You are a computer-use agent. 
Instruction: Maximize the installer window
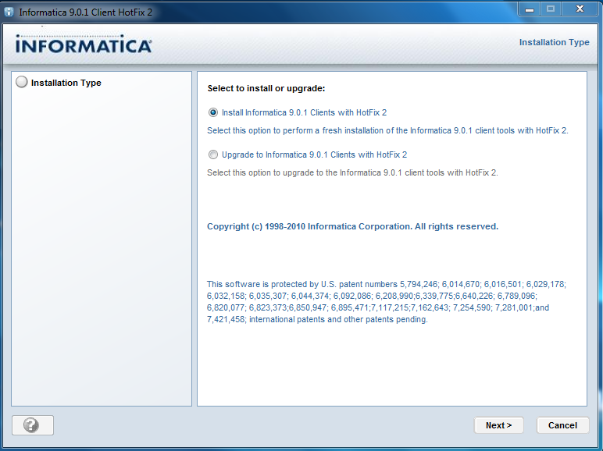pos(551,9)
